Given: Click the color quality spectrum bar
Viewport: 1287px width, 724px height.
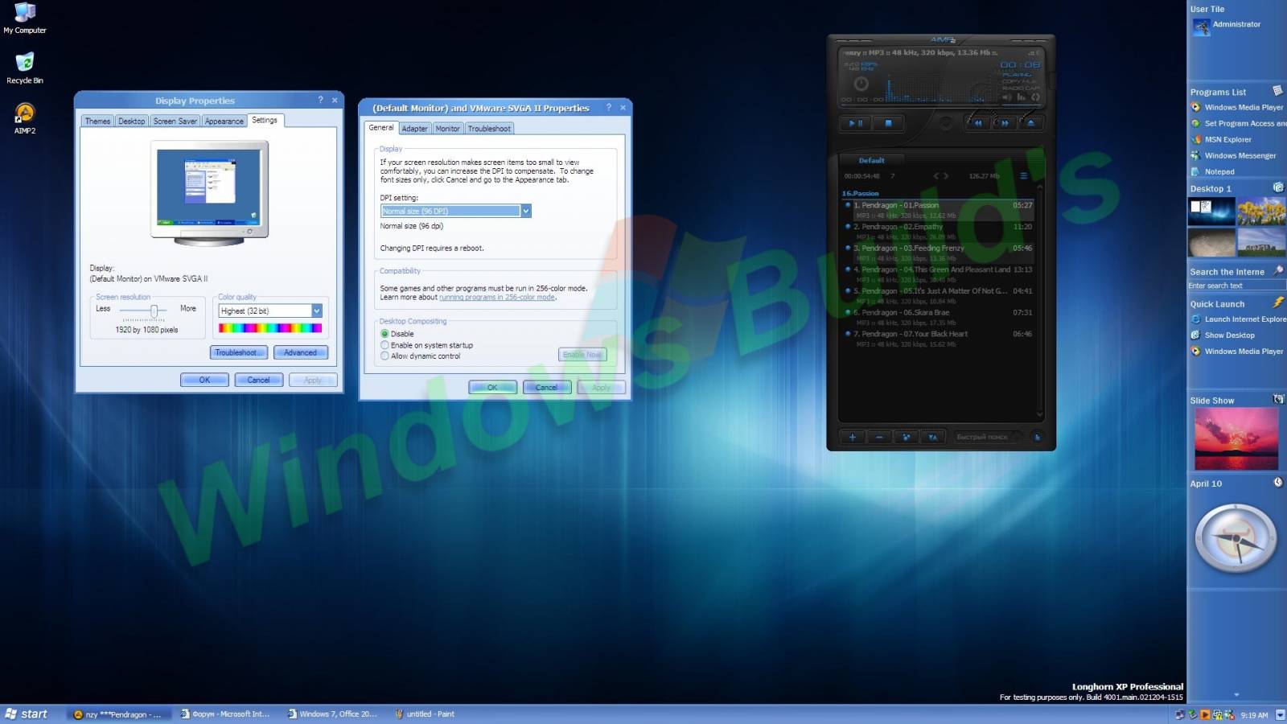Looking at the screenshot, I should 270,328.
